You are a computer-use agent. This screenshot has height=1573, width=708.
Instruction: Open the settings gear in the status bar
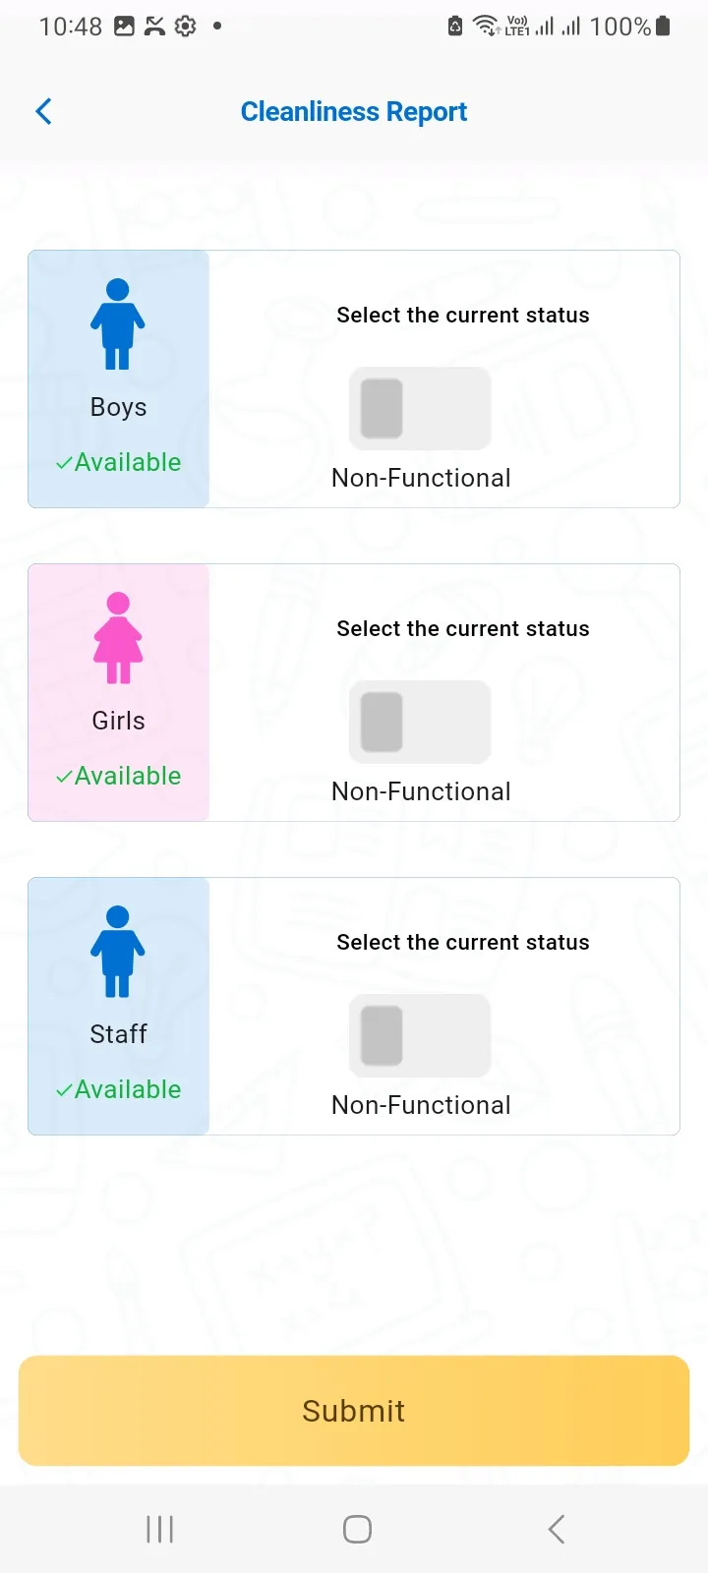click(x=186, y=27)
